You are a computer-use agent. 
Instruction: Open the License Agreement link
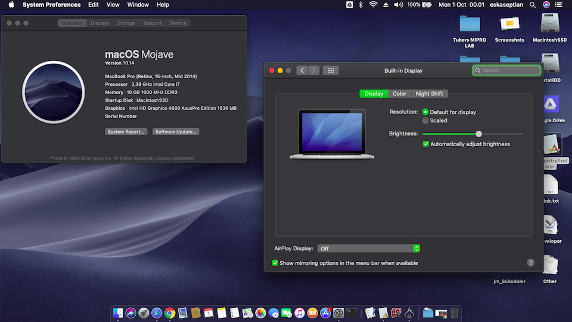point(175,158)
